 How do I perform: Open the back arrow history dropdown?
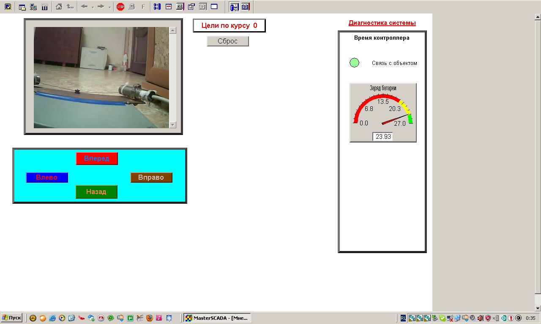[x=93, y=7]
